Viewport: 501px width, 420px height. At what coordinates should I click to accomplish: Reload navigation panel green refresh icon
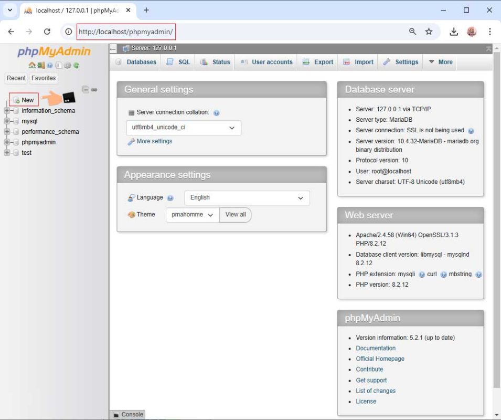pos(76,66)
